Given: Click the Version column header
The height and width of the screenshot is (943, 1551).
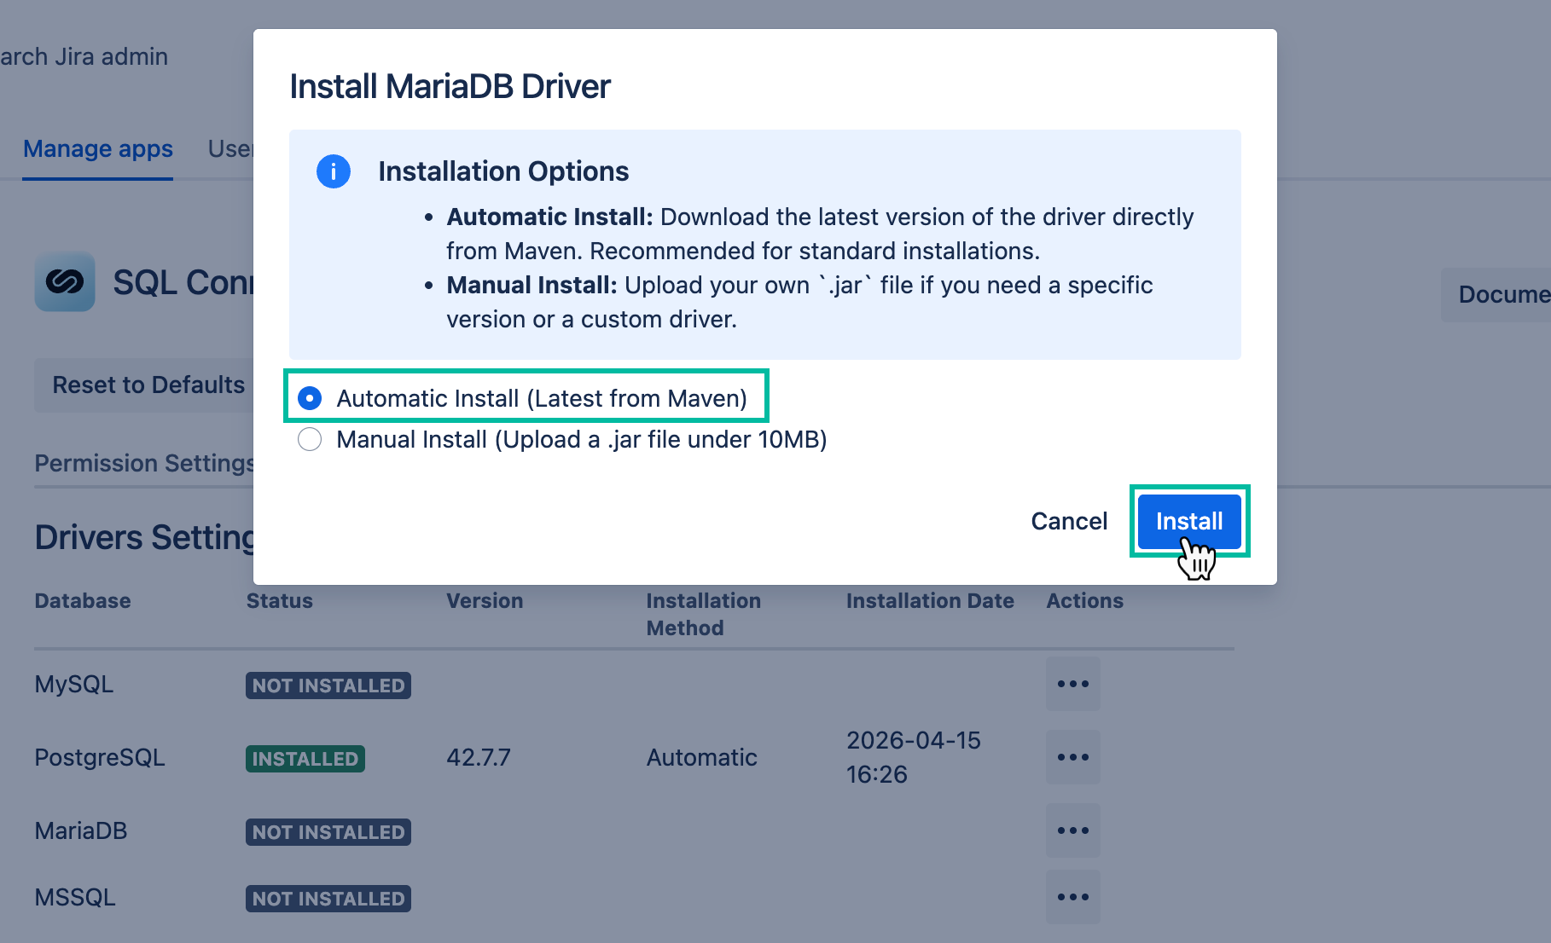Looking at the screenshot, I should [x=485, y=601].
